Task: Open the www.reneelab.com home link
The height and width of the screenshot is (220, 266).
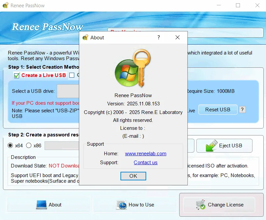Action: 146,154
